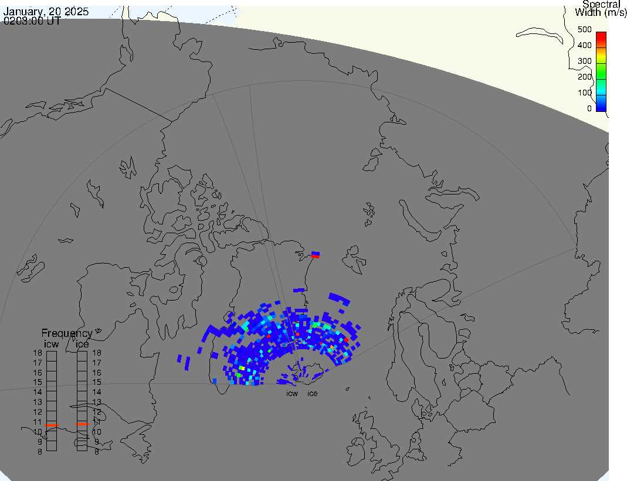
Task: Click the 13 label left of the icw bar
Action: click(x=38, y=402)
